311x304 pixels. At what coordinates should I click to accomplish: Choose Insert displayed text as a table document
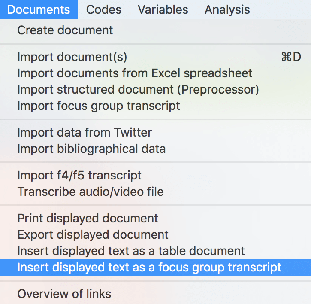155,251
